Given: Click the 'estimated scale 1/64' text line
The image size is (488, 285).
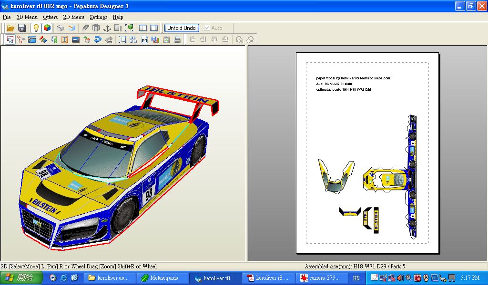Looking at the screenshot, I should pos(344,90).
